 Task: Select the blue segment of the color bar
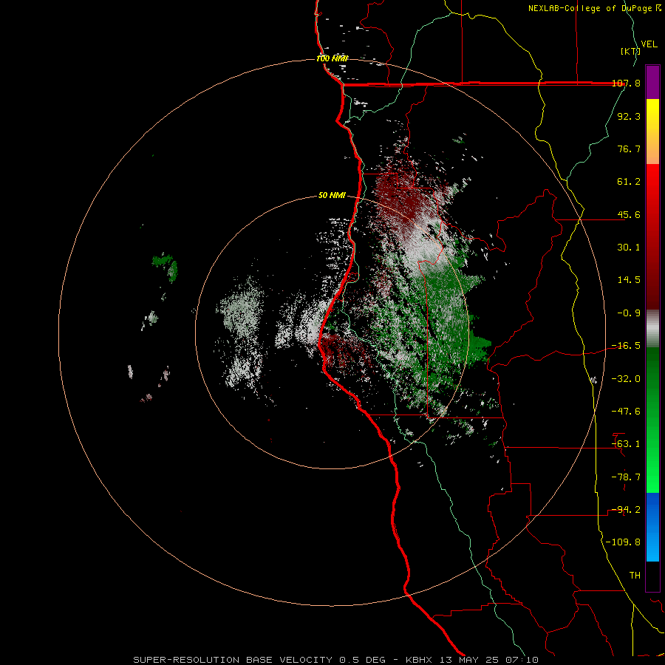click(652, 527)
